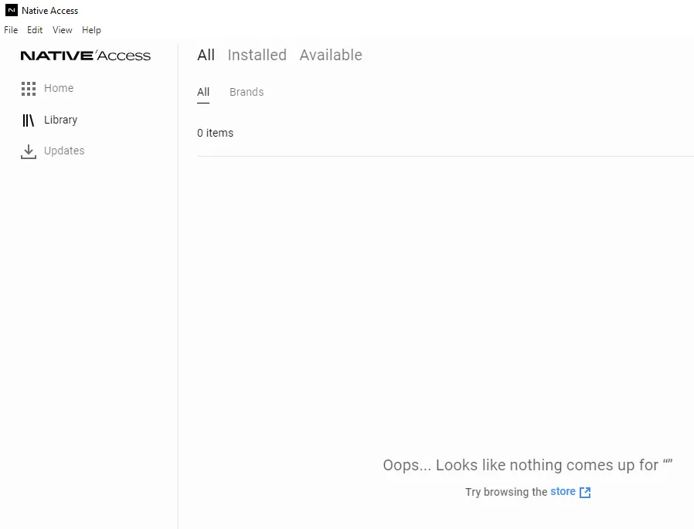Switch to the Available tab
The width and height of the screenshot is (694, 529).
click(331, 55)
